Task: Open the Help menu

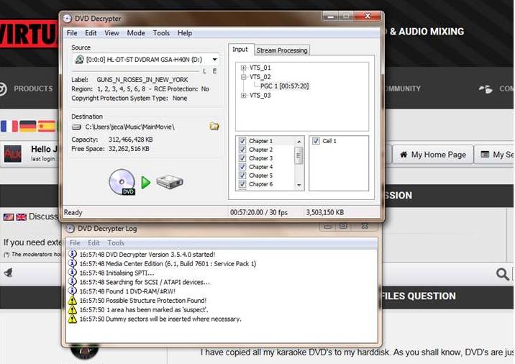Action: (185, 33)
